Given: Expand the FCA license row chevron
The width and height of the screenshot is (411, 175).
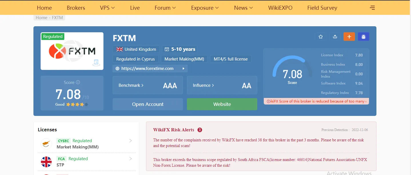Looking at the screenshot, I should click(130, 158).
